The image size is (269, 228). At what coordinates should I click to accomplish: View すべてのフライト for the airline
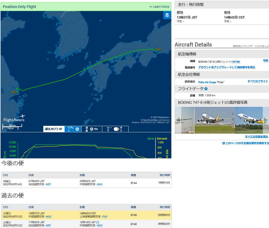(258, 81)
